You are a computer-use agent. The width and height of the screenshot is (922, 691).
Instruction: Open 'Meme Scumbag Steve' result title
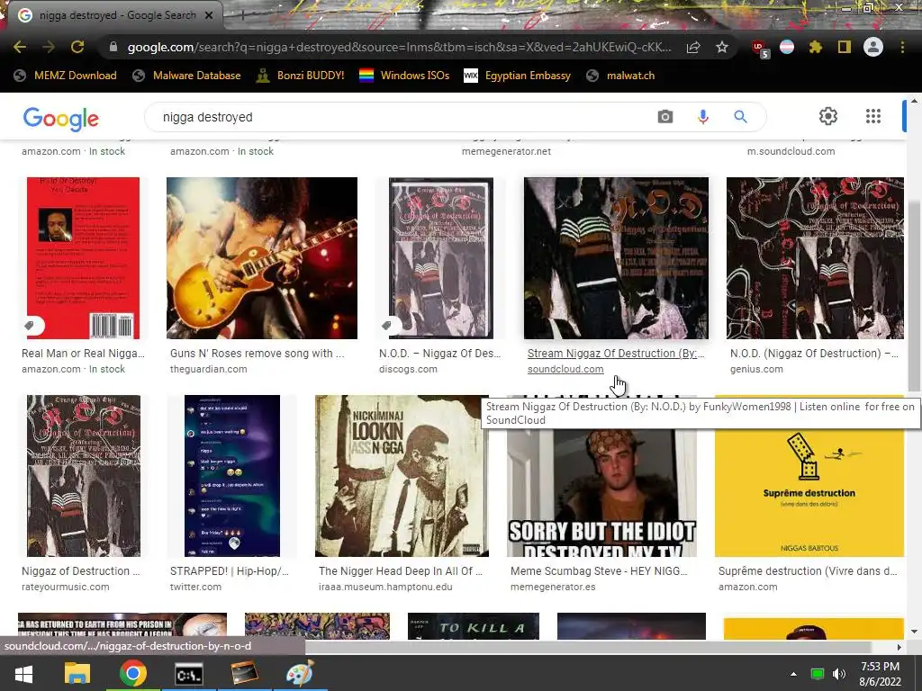(x=599, y=571)
